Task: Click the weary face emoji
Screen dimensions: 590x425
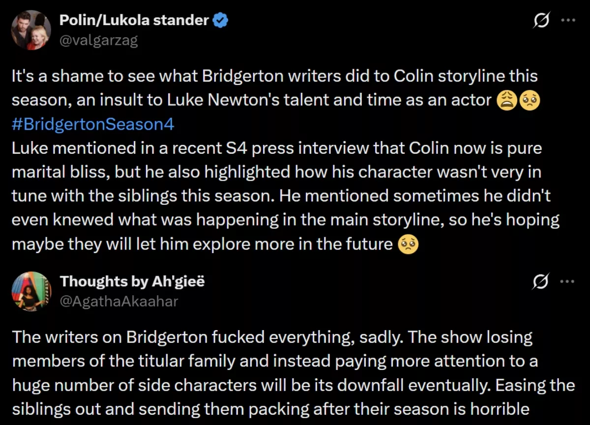Action: coord(506,101)
